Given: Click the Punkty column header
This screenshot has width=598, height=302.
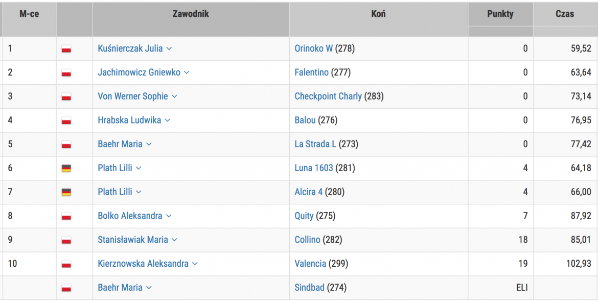Looking at the screenshot, I should [500, 14].
